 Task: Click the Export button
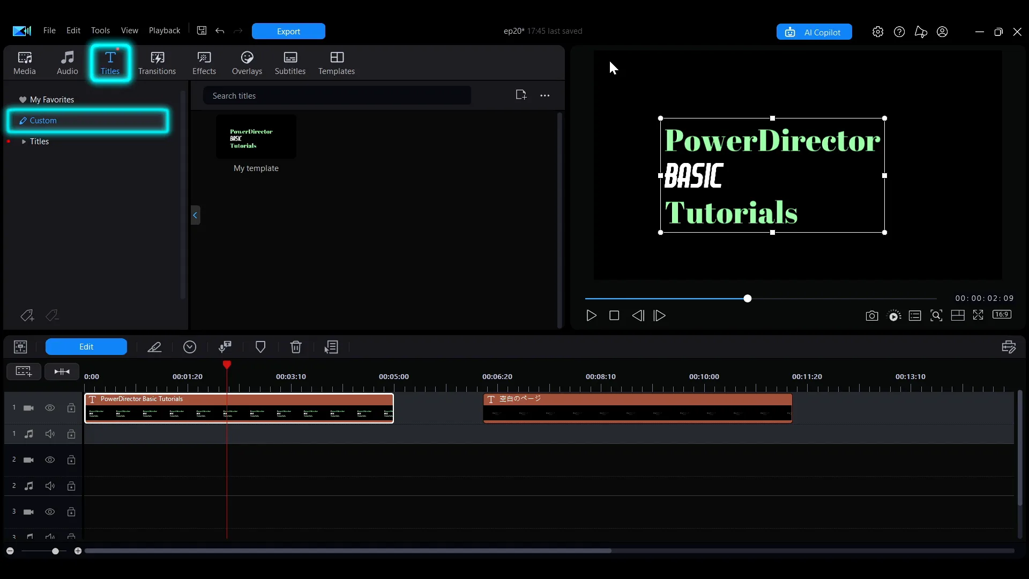click(x=288, y=31)
